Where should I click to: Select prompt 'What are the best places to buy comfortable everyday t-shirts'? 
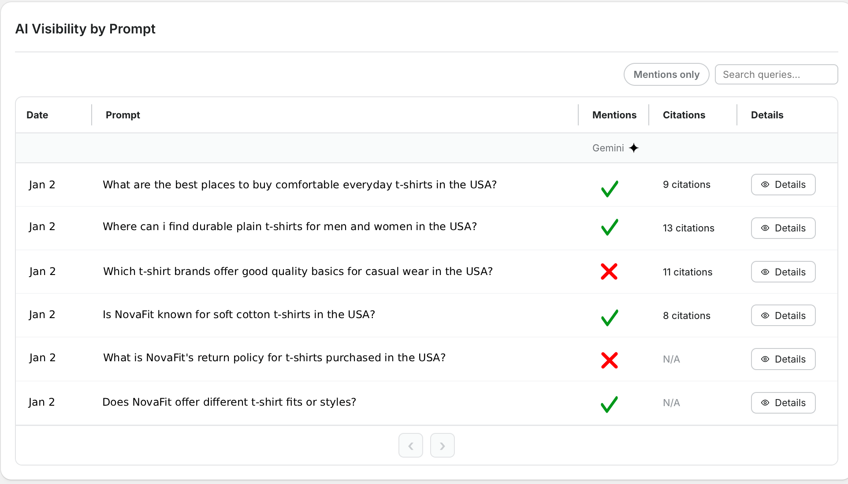pos(300,185)
